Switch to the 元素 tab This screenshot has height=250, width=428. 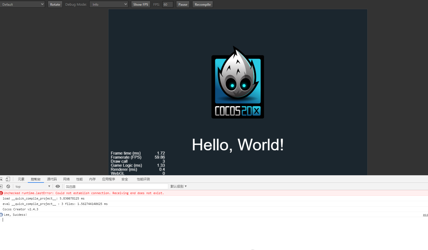21,179
